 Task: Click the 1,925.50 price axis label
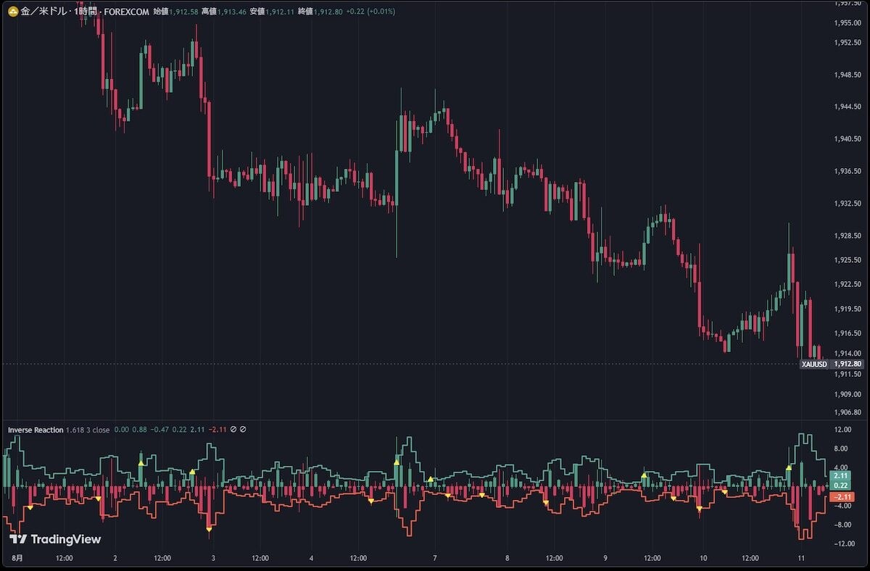click(x=848, y=259)
